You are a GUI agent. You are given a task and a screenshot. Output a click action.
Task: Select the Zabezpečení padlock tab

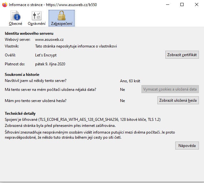[62, 18]
